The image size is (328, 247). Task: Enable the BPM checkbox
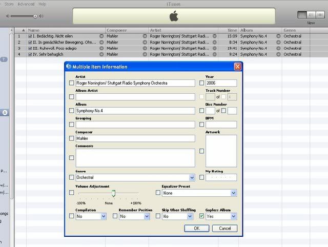pyautogui.click(x=201, y=125)
